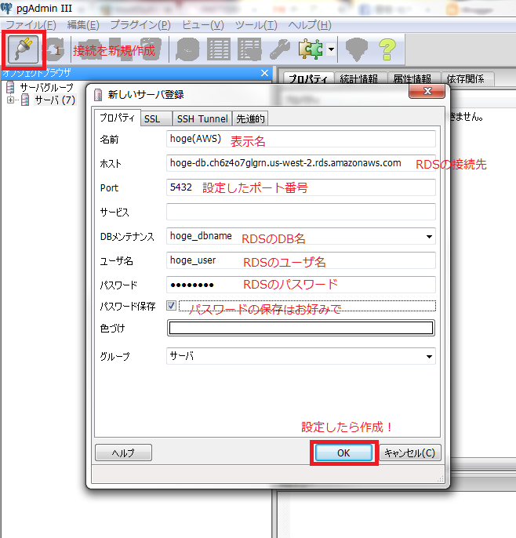Screen dimensions: 516x538
Task: Click the view data grid toolbar icon
Action: [x=219, y=49]
